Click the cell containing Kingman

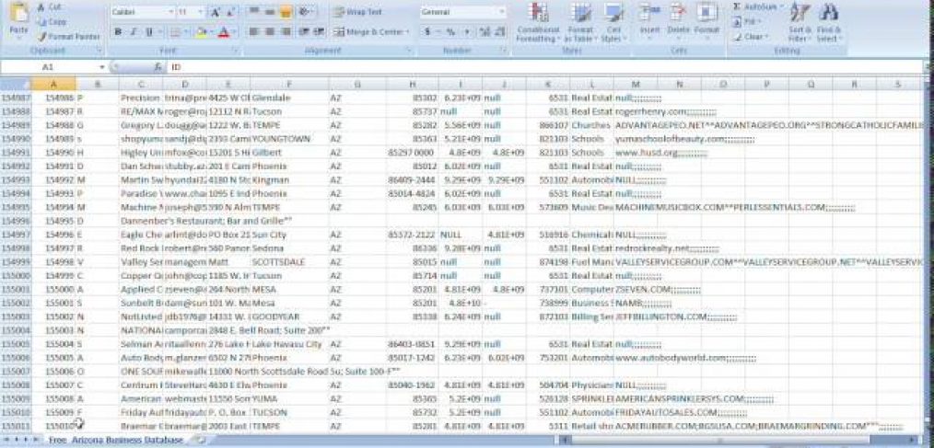click(x=289, y=179)
